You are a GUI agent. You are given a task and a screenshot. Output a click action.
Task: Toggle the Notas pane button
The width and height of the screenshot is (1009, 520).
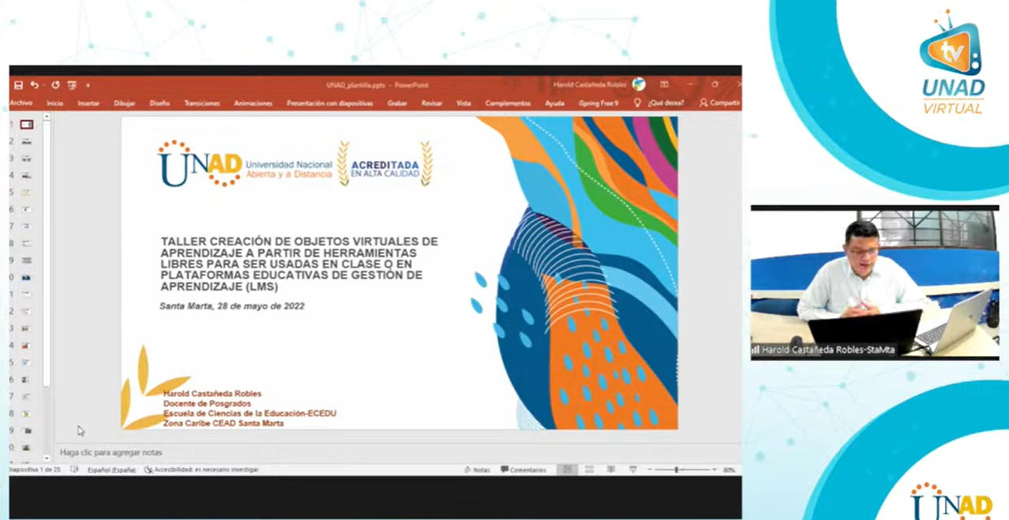click(x=477, y=469)
